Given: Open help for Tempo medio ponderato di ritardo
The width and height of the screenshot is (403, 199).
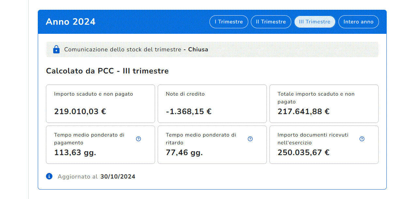Looking at the screenshot, I should (x=250, y=139).
